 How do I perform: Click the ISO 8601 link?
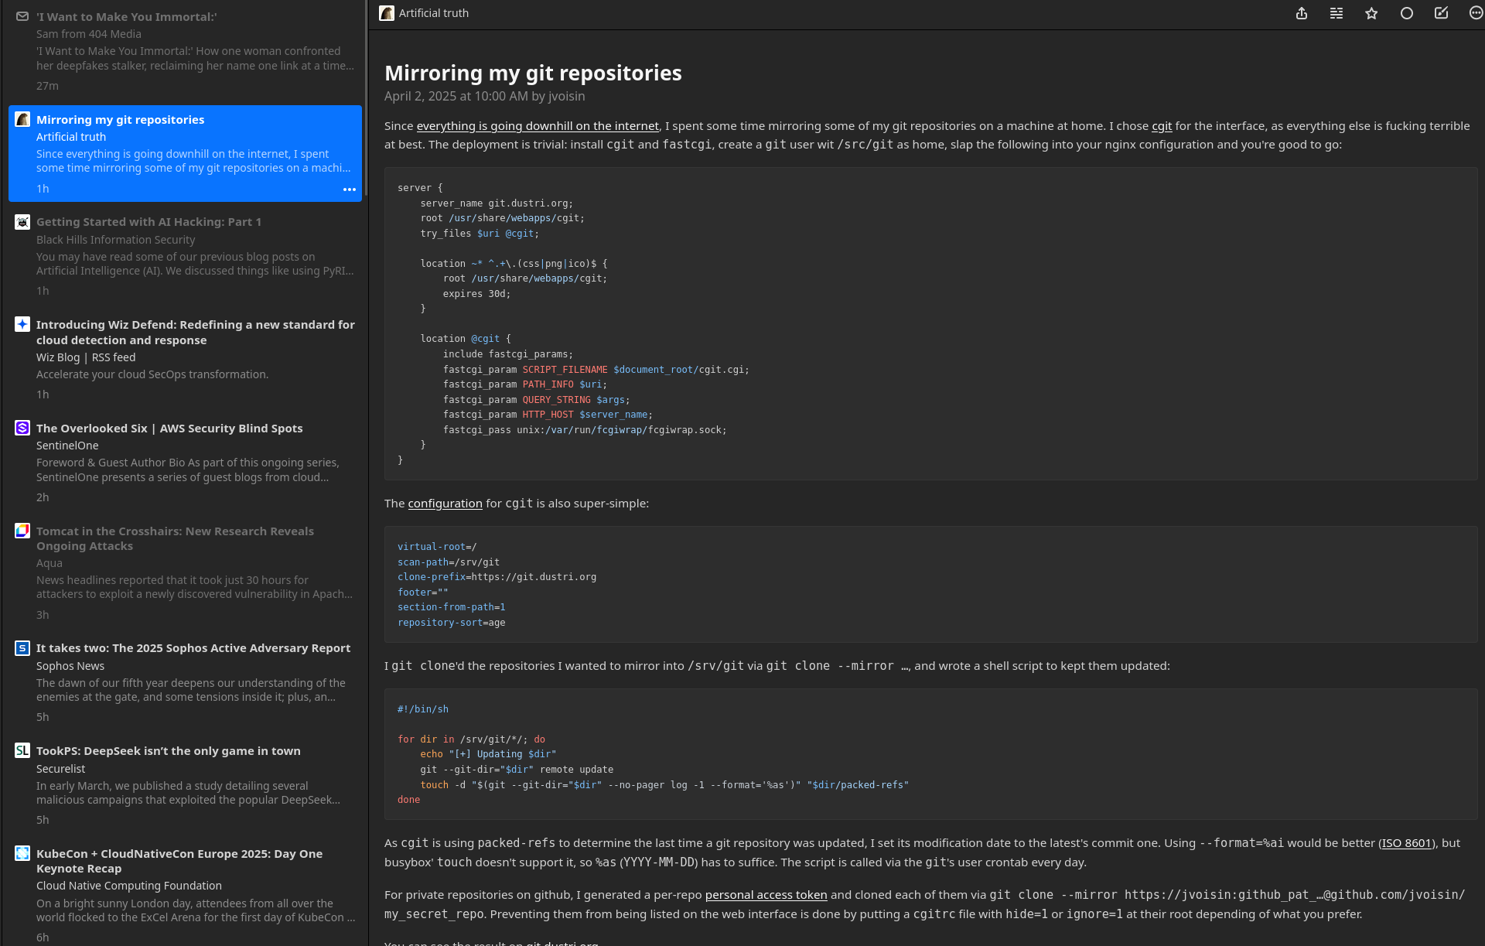point(1406,843)
